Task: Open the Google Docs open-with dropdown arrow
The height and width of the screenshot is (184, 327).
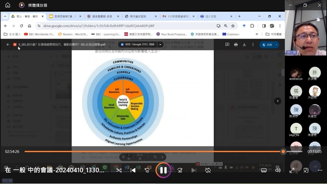Action: point(161,45)
